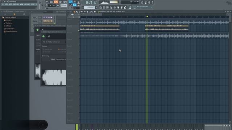Screen dimensions: 232x130
Task: Select the Delete tool in playlist toolbar
Action: pos(80,12)
